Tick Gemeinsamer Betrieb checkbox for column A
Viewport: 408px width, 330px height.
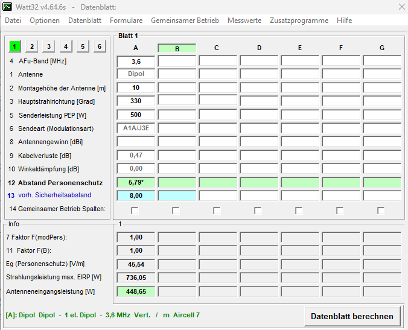coord(135,211)
